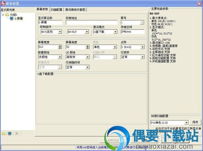This screenshot has width=203, height=151.
Task: Increase 屏幕宽度 with the up arrow
Action: (60, 46)
